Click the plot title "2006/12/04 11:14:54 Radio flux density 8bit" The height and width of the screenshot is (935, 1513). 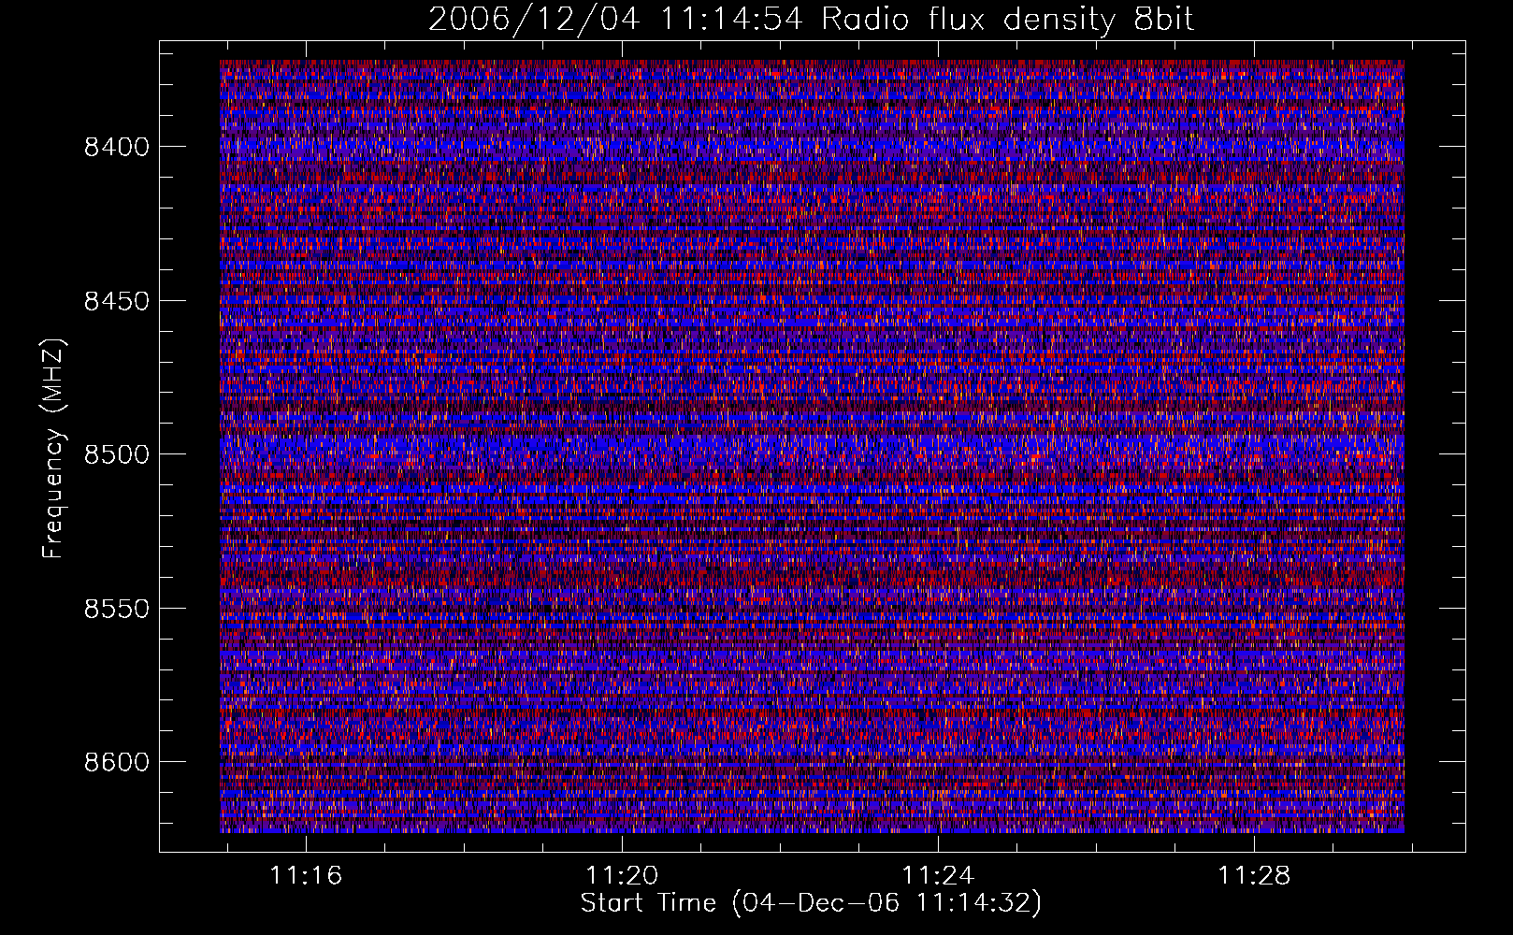click(x=811, y=19)
